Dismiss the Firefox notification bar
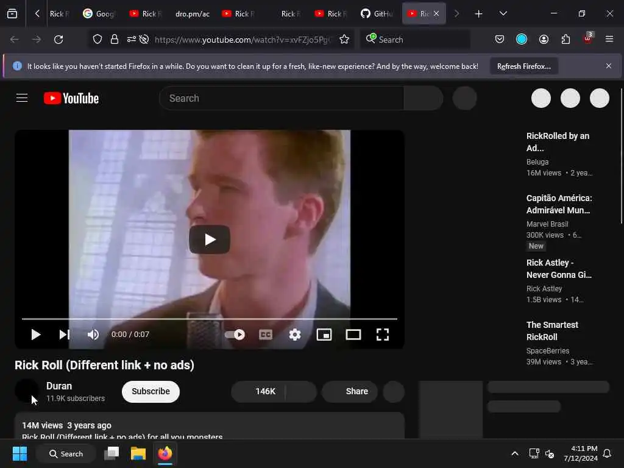624x468 pixels. 609,66
